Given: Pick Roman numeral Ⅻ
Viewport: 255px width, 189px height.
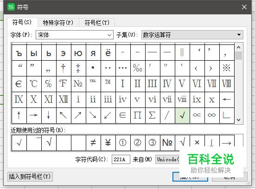Looking at the screenshot, I should point(64,100).
